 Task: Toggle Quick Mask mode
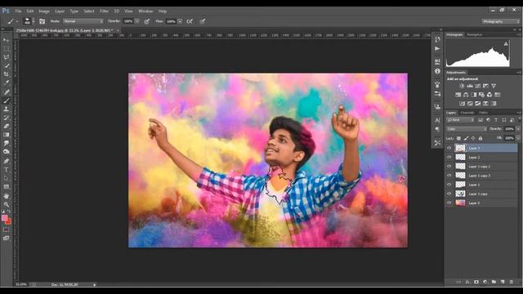pyautogui.click(x=6, y=229)
